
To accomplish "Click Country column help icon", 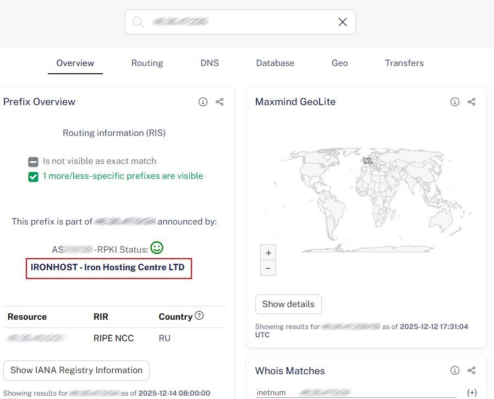I will [x=199, y=316].
